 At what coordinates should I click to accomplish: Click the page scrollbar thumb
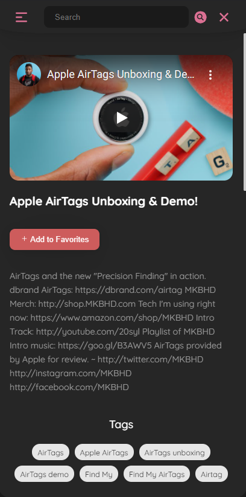click(244, 112)
